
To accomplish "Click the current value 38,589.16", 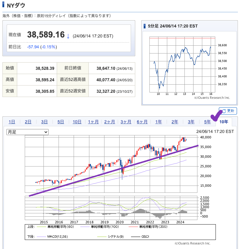I will coord(46,35).
